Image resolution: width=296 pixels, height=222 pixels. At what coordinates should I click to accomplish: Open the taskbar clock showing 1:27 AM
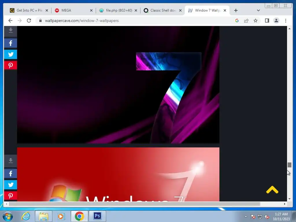281,217
